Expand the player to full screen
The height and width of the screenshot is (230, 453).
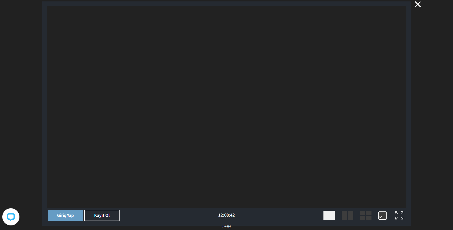[x=399, y=215]
